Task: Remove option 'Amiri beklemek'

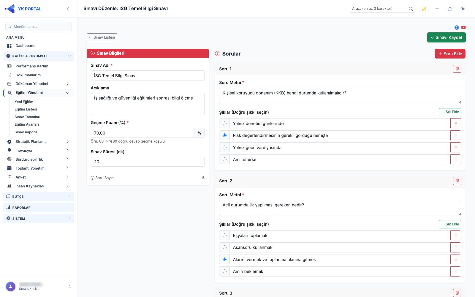Action: pyautogui.click(x=456, y=271)
